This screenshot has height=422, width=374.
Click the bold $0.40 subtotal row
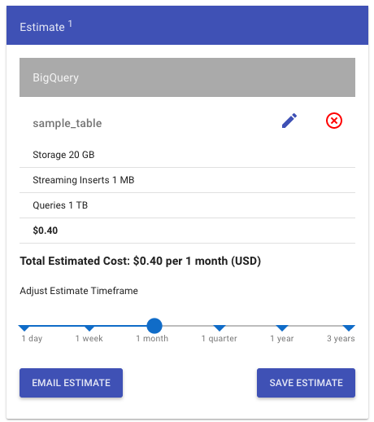tap(187, 231)
